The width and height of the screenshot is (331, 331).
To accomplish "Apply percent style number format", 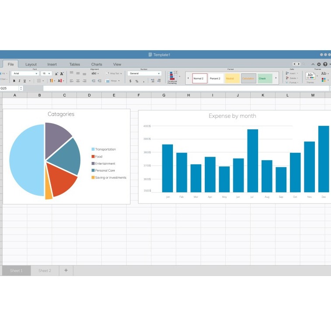I will coord(137,81).
